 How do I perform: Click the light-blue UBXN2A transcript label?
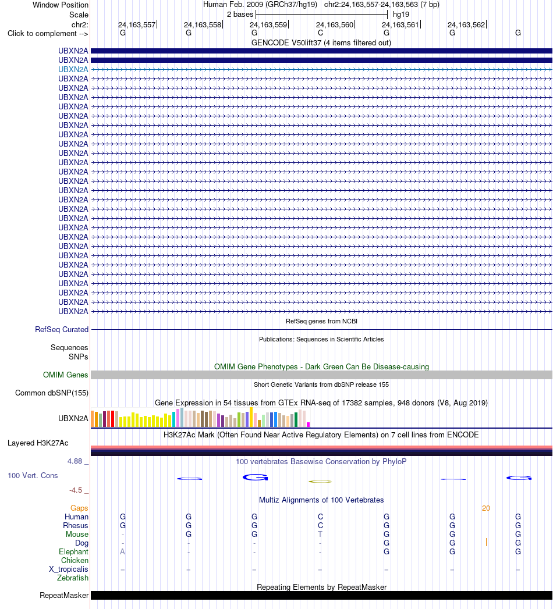(73, 70)
